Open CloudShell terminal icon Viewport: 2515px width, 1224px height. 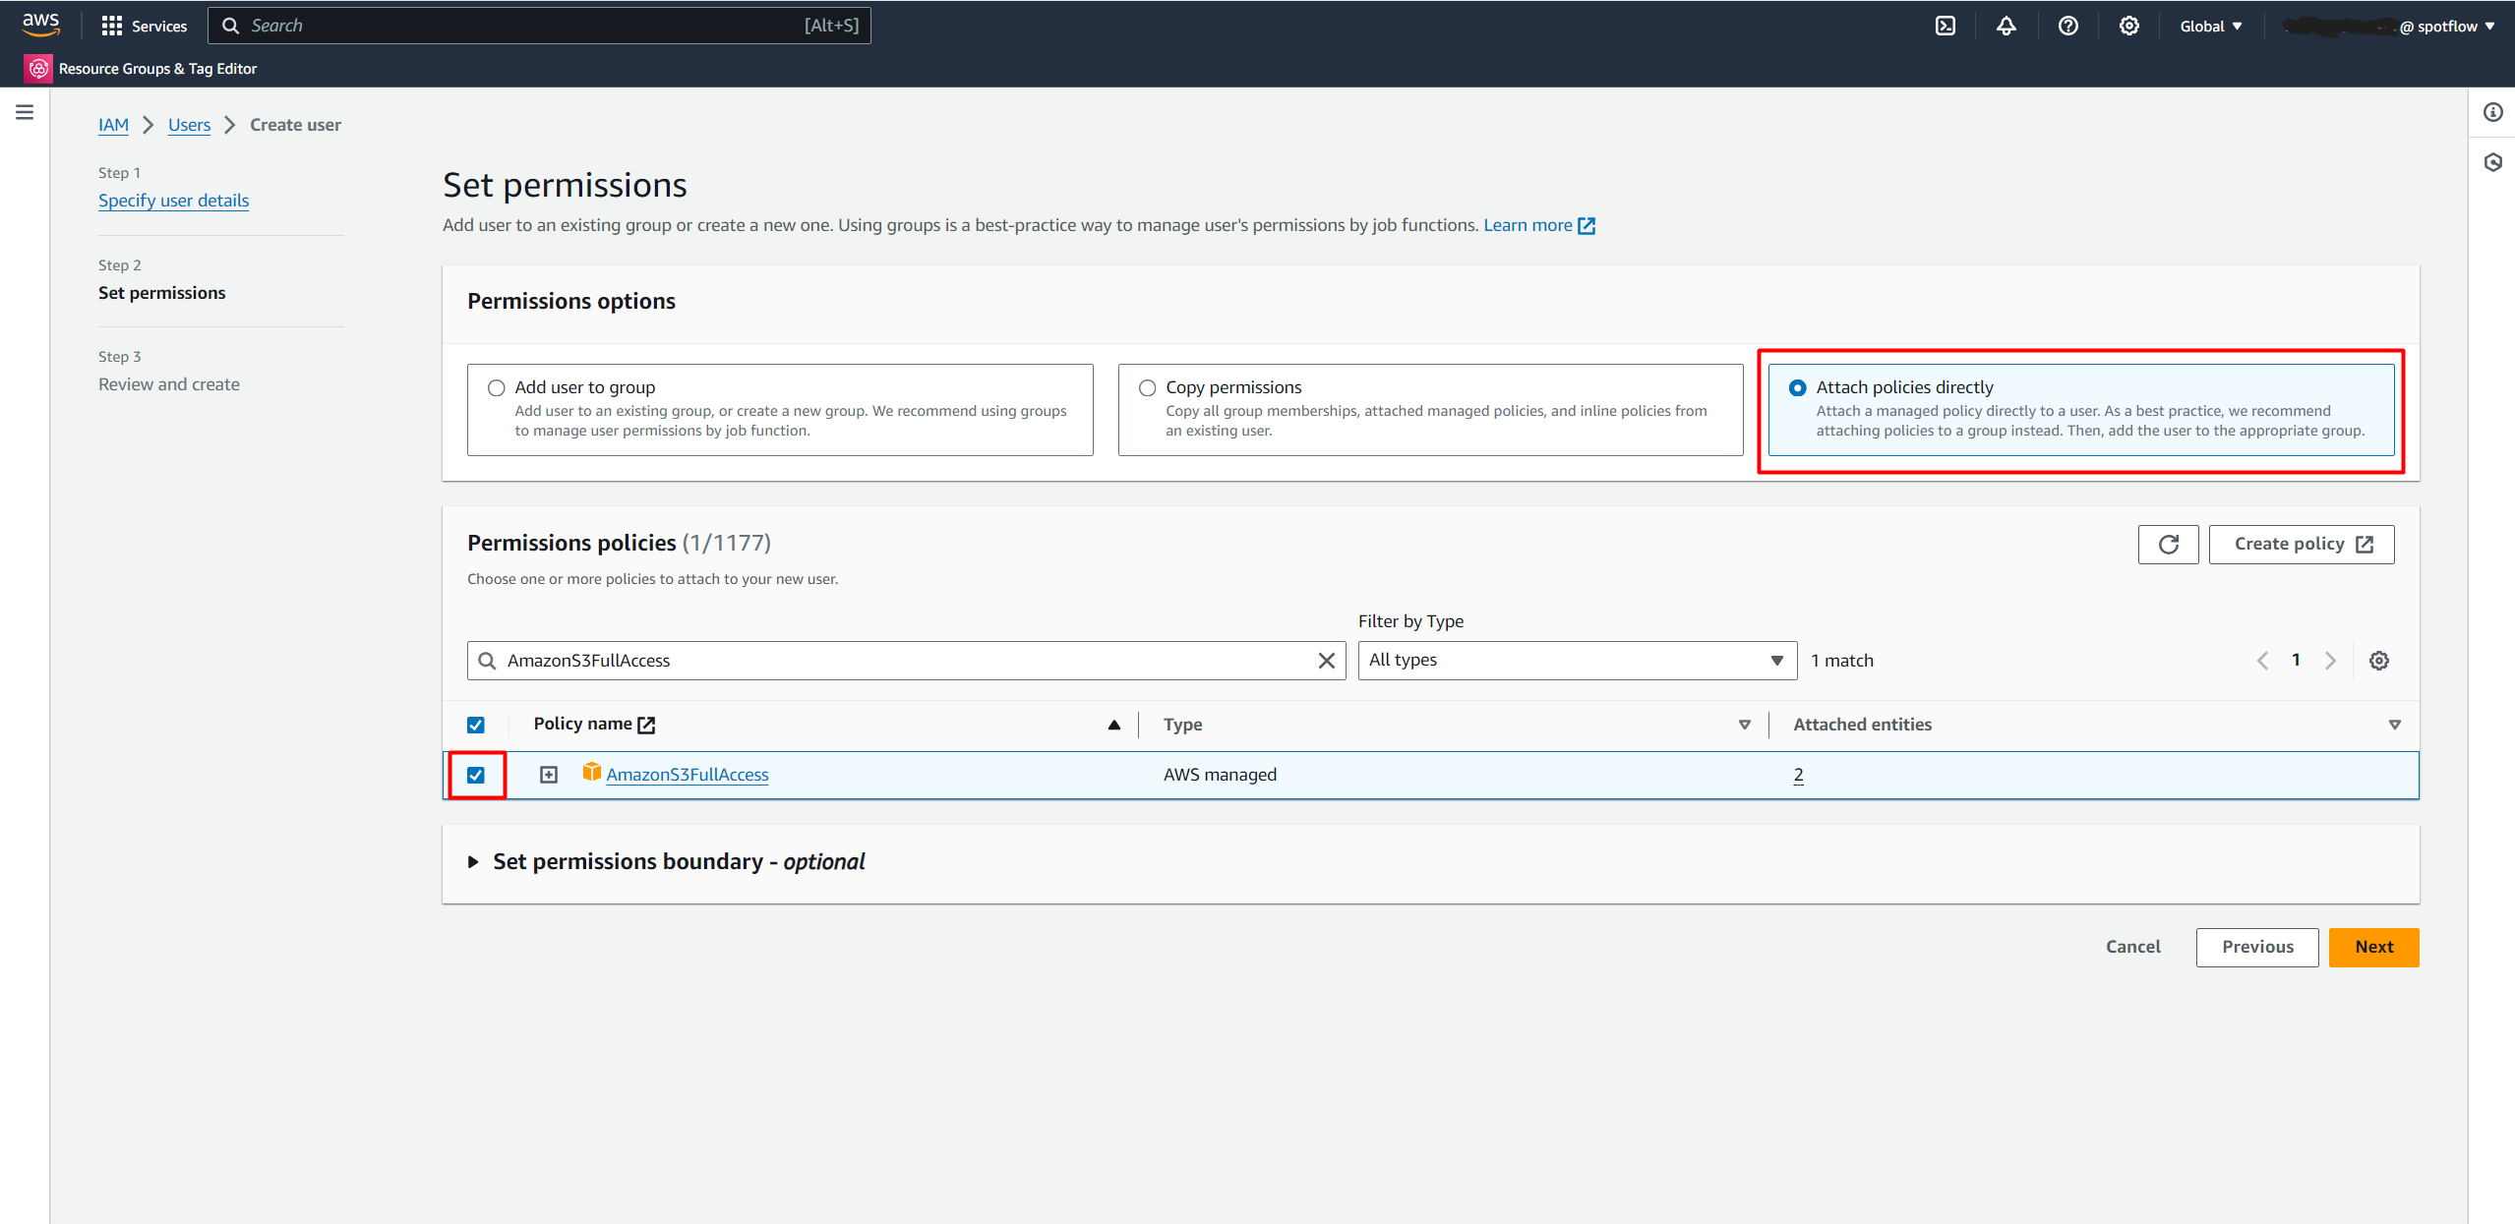click(x=1945, y=26)
